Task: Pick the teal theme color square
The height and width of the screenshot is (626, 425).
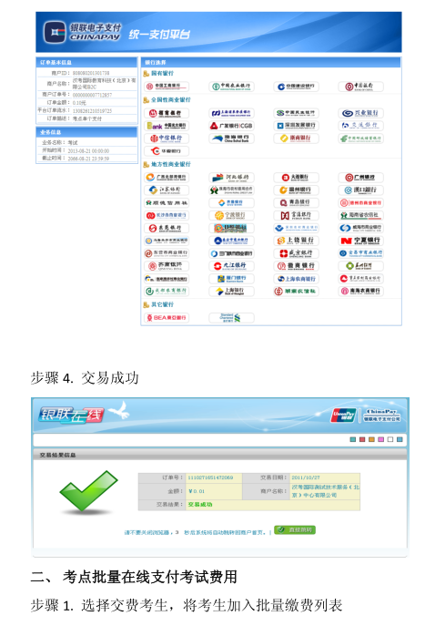Action: [x=352, y=439]
